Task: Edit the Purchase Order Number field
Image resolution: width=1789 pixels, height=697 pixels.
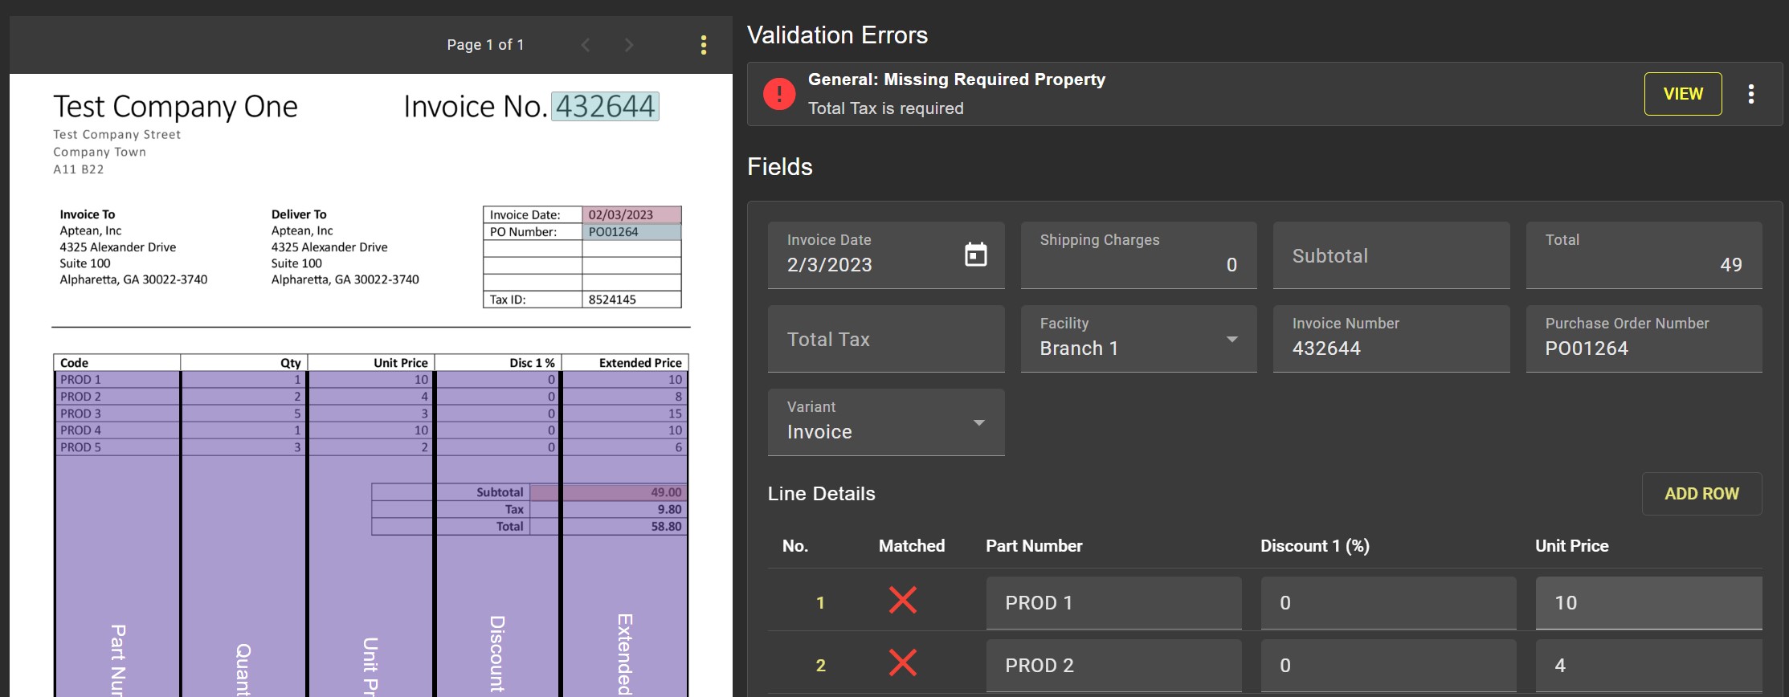Action: pyautogui.click(x=1643, y=347)
